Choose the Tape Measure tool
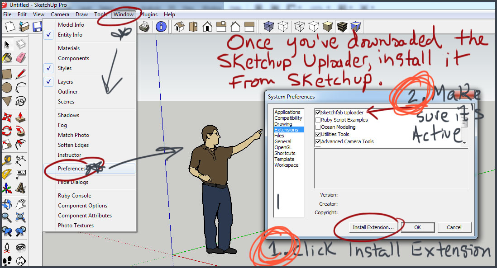This screenshot has width=497, height=268. pyautogui.click(x=7, y=160)
